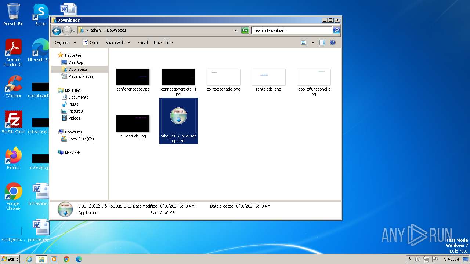
Task: Click the Back navigation arrow in Explorer
Action: tap(57, 30)
